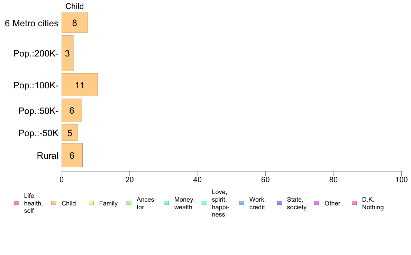Select the Money, wealth legend swatch

point(166,203)
